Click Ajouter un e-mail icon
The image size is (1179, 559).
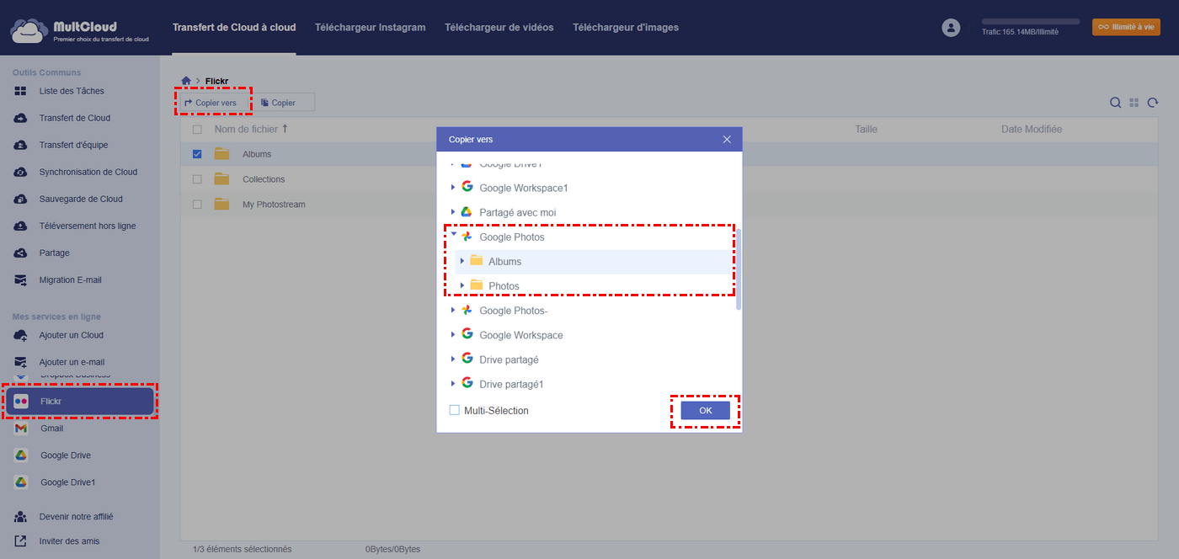pyautogui.click(x=21, y=362)
